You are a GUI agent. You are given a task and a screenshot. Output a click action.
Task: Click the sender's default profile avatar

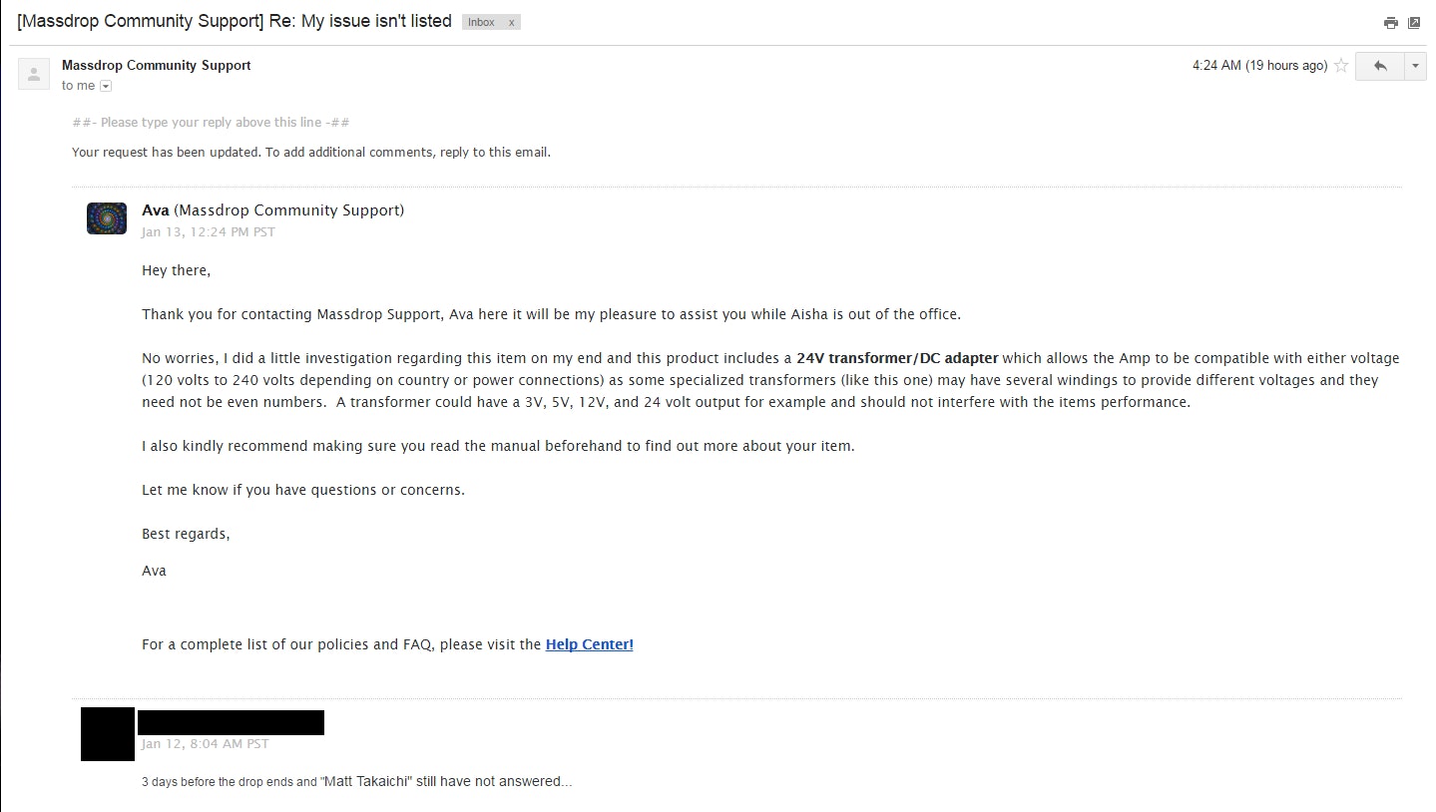[x=34, y=74]
